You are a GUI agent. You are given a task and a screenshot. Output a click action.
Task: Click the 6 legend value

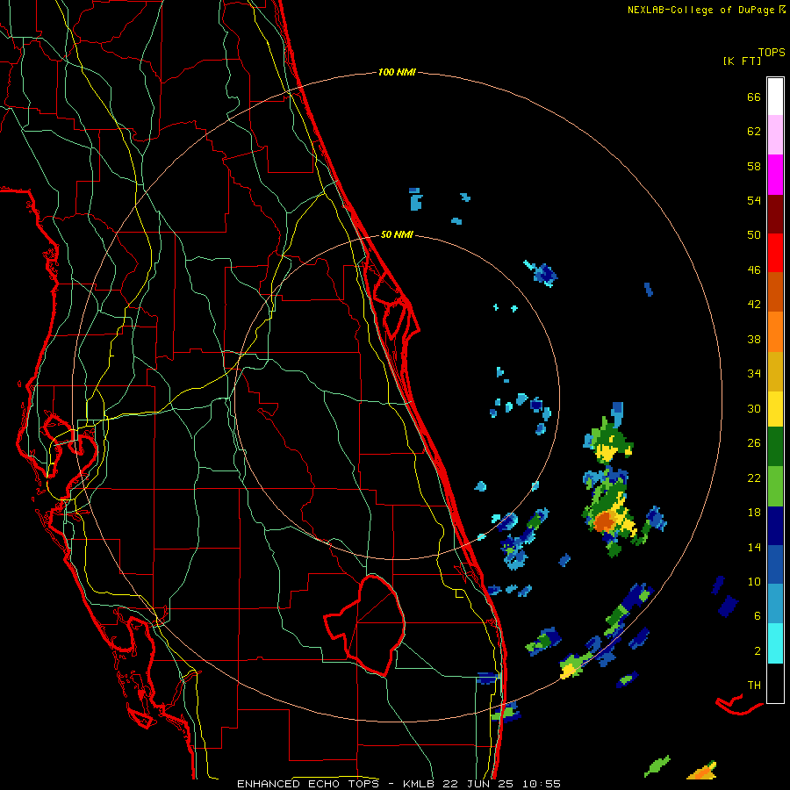click(x=757, y=615)
